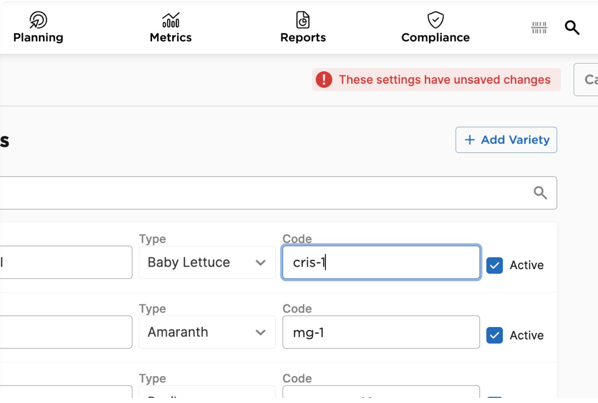The width and height of the screenshot is (598, 403).
Task: Click the Code field containing mg-1
Action: tap(381, 332)
